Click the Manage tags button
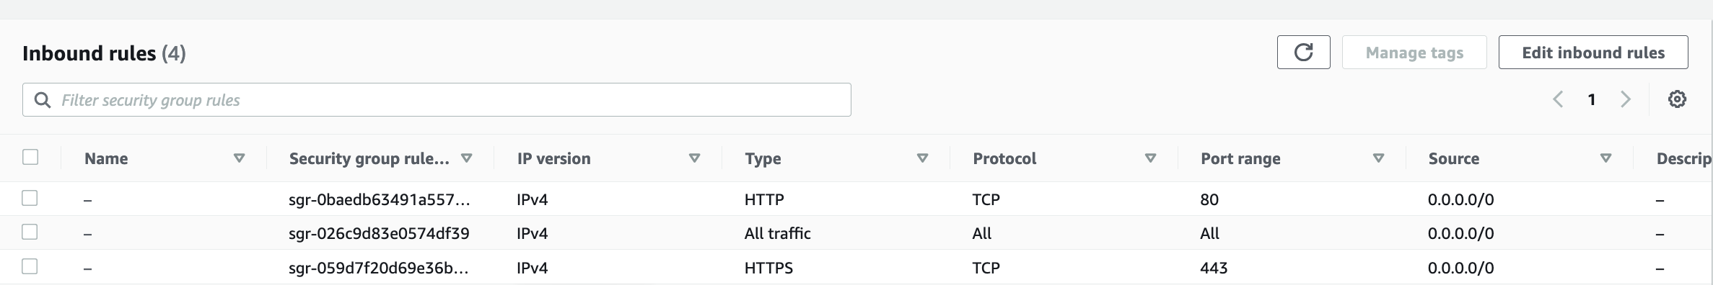 coord(1414,53)
